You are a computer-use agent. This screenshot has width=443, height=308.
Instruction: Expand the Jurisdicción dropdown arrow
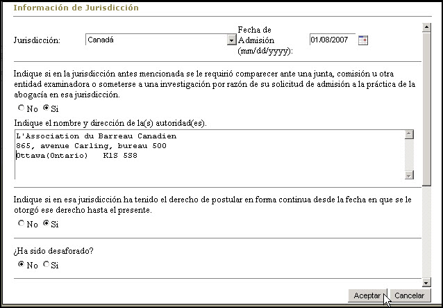coord(231,40)
